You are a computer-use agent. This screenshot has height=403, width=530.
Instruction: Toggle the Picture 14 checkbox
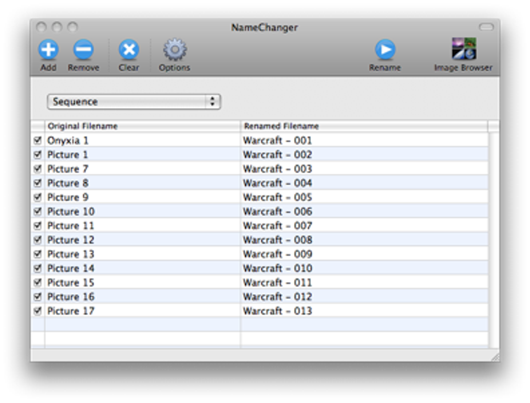coord(37,268)
